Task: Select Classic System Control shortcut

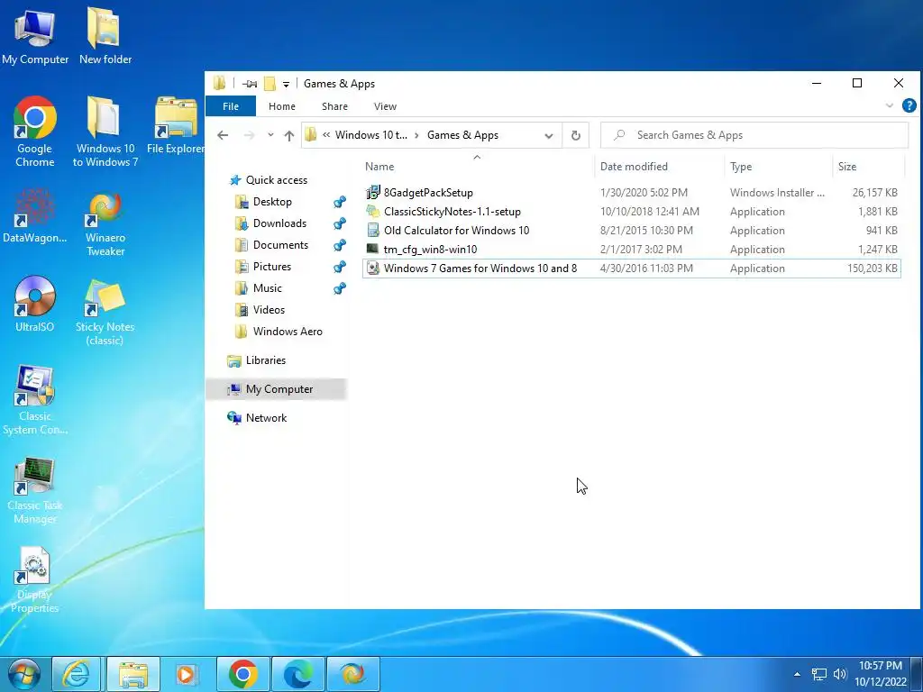Action: [x=35, y=400]
